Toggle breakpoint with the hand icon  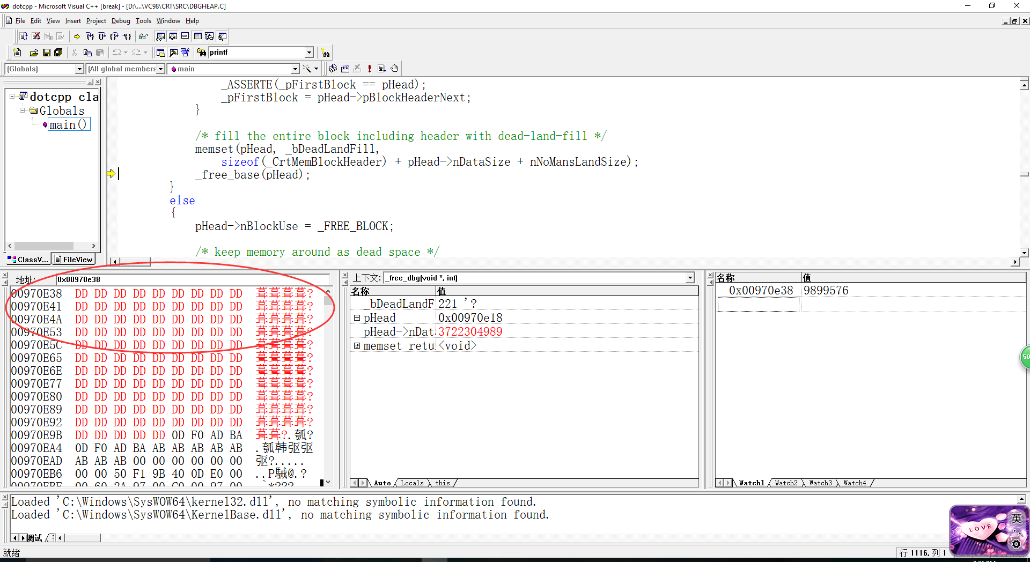tap(394, 69)
